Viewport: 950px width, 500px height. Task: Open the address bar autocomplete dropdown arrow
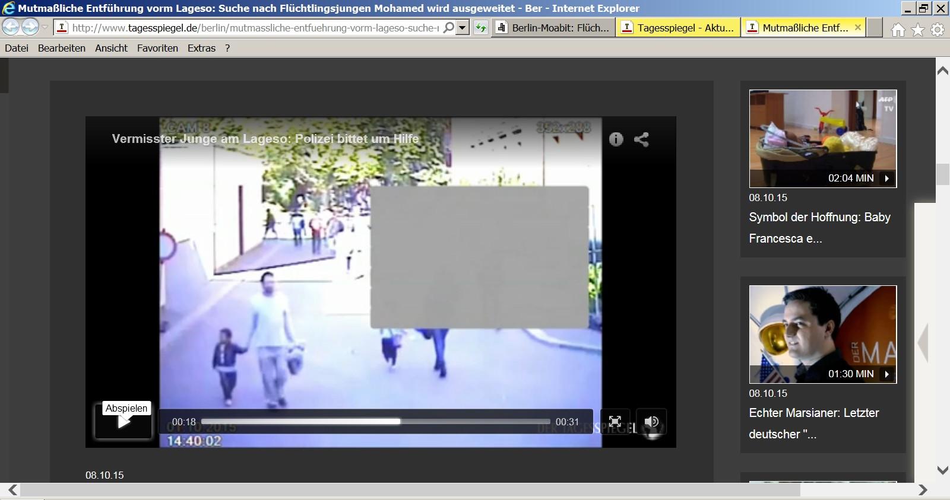[x=463, y=27]
